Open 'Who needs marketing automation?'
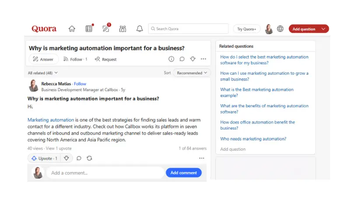 [253, 139]
